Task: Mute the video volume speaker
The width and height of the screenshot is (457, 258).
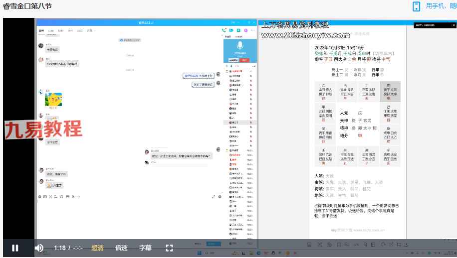Action: 39,248
